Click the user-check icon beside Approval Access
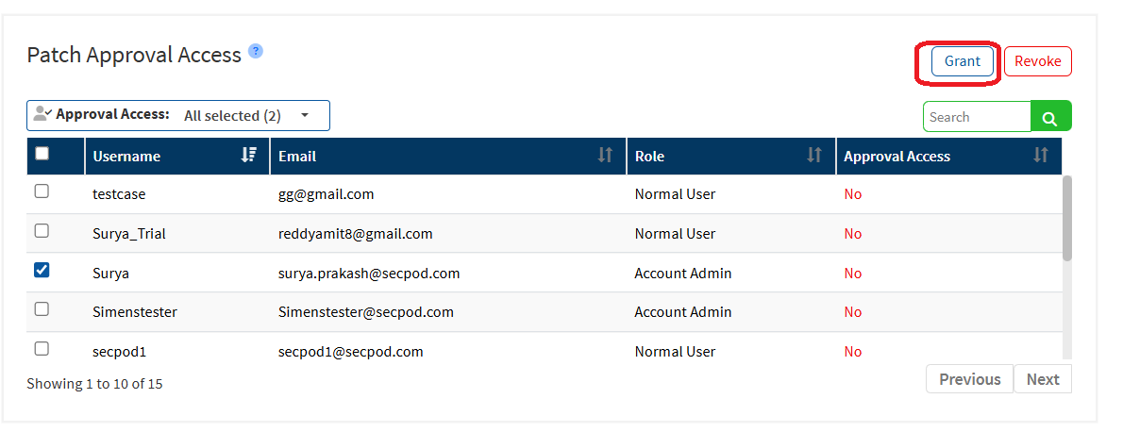The width and height of the screenshot is (1123, 432). click(x=42, y=114)
